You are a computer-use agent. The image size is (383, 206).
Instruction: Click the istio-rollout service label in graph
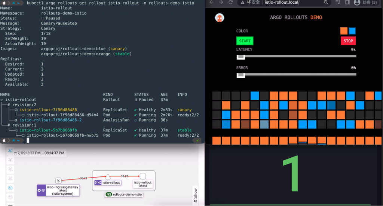coord(111,182)
